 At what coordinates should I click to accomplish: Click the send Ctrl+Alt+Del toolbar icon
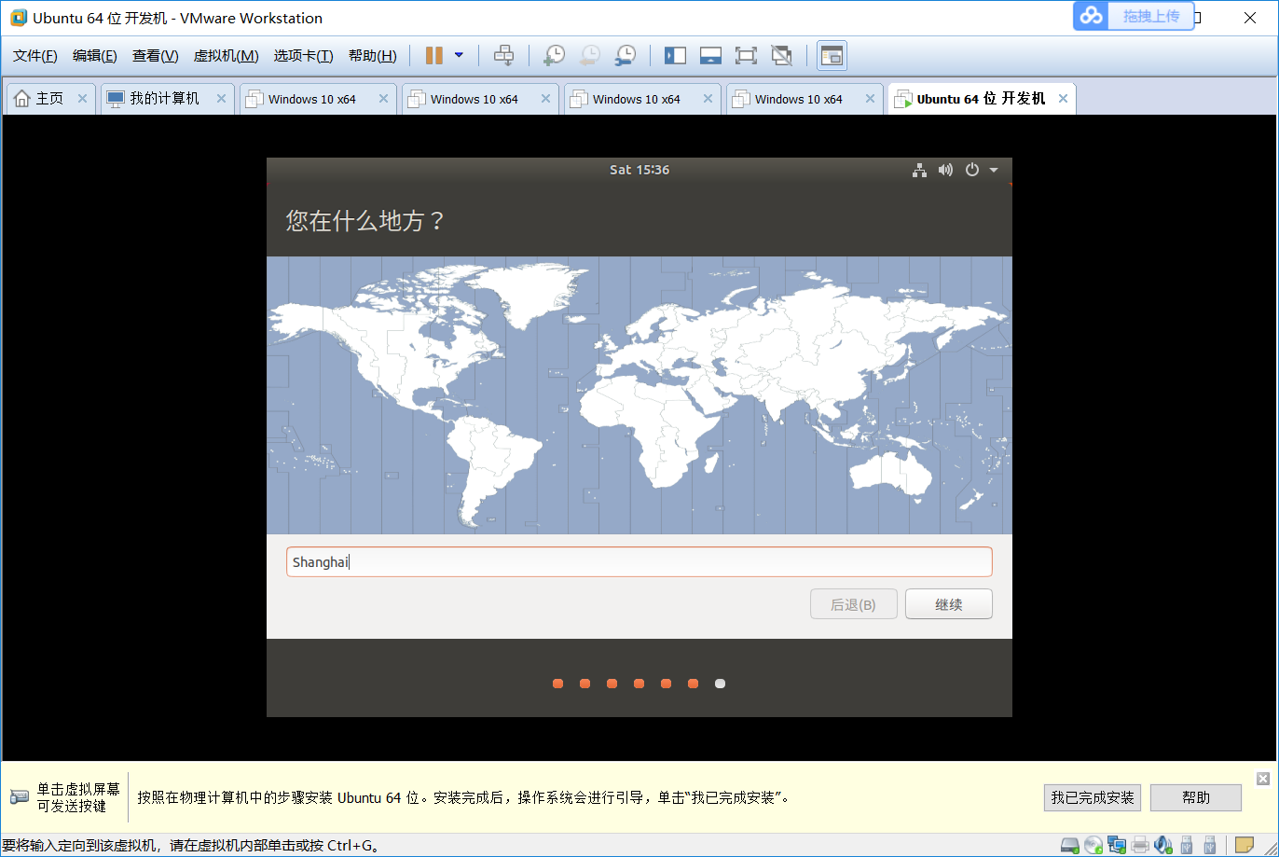503,56
